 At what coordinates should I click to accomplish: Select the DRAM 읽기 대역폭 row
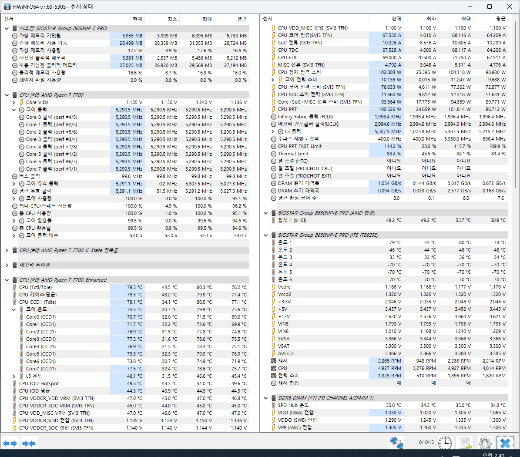click(389, 183)
